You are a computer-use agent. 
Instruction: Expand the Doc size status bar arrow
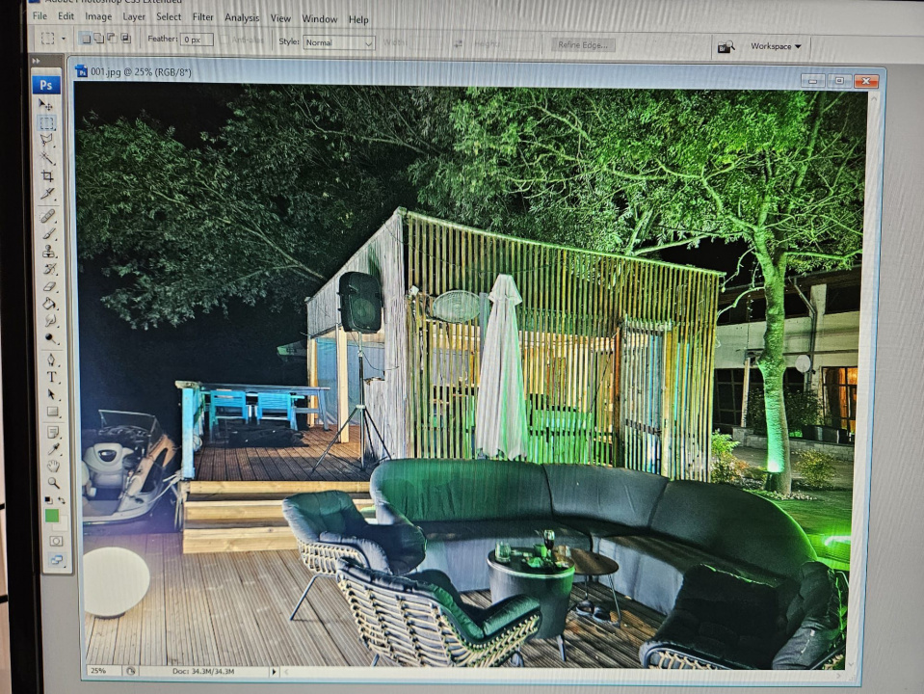(x=274, y=671)
